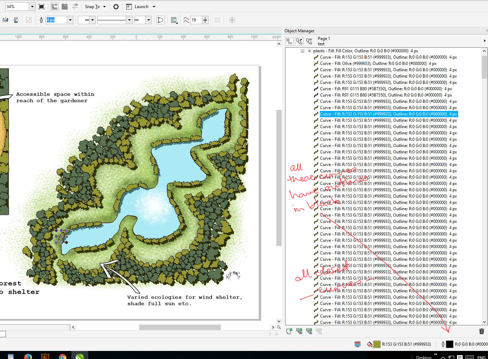This screenshot has height=359, width=488.
Task: Click the Delete trash icon in Object Manager
Action: 481,331
